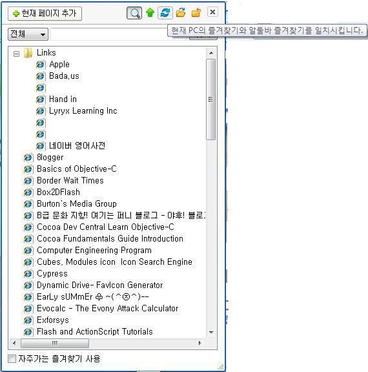368x372 pixels.
Task: Click the IE icon beside Box2DFlash
Action: click(x=28, y=192)
